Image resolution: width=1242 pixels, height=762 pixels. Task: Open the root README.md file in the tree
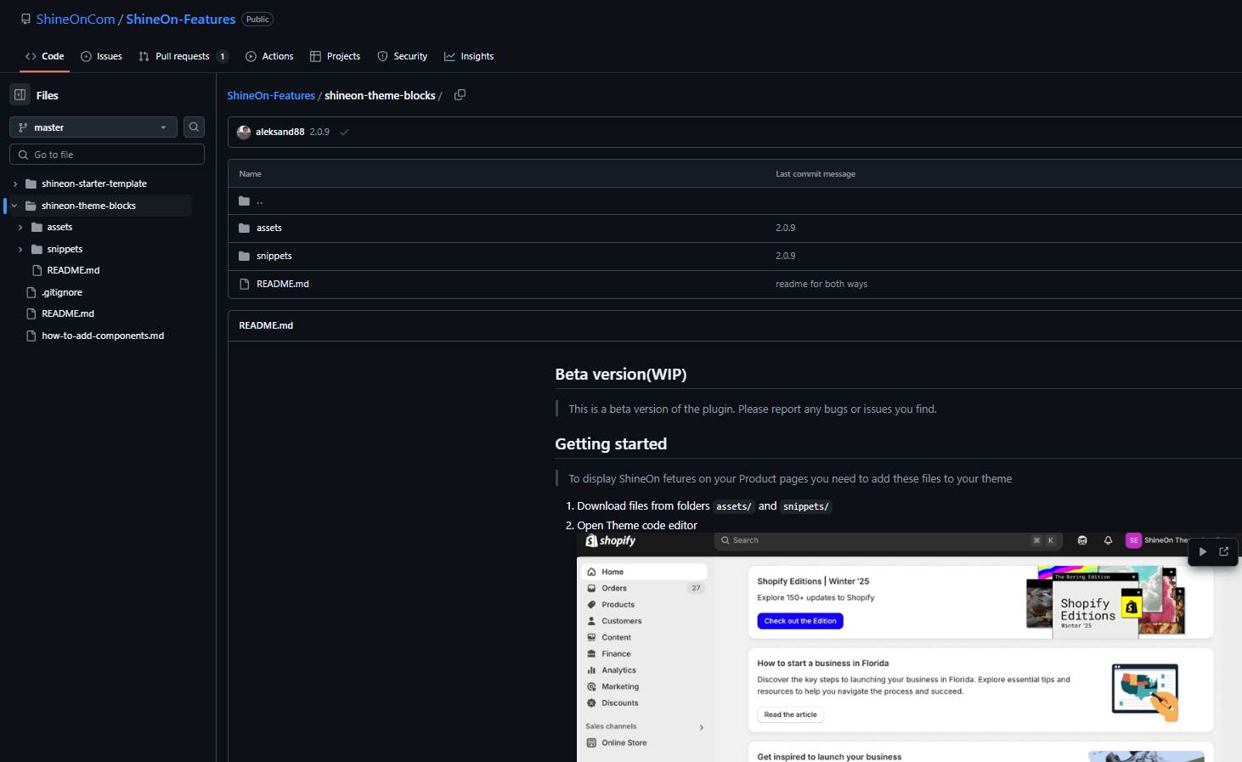click(x=68, y=313)
